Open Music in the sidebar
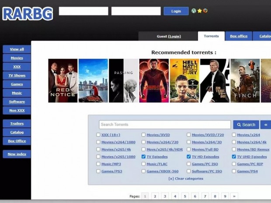The width and height of the screenshot is (271, 203). [17, 93]
